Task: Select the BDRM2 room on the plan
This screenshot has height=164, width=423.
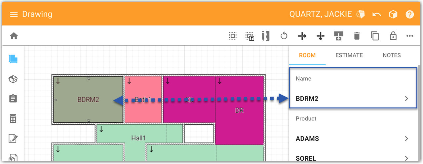Action: (88, 99)
